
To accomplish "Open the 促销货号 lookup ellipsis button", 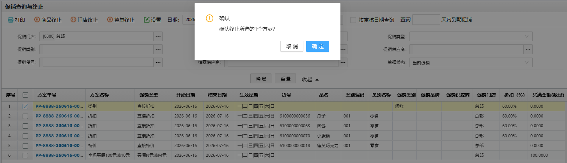I will pyautogui.click(x=158, y=62).
